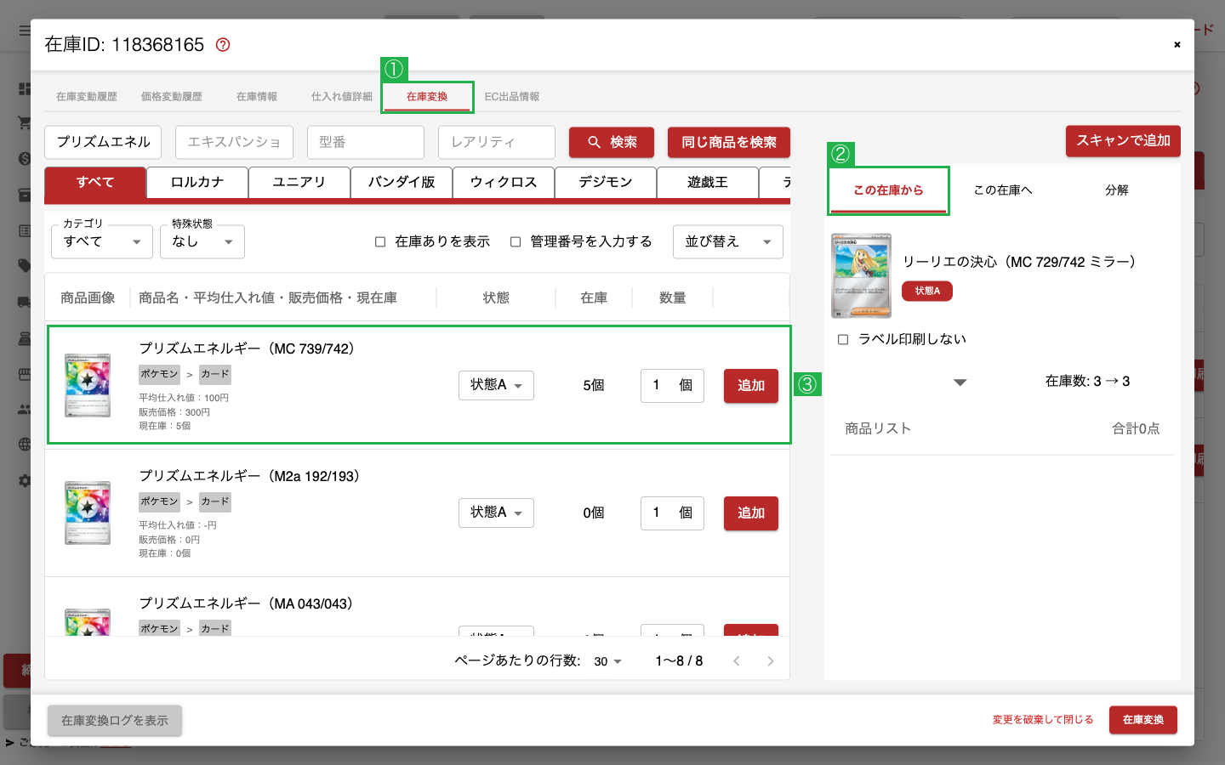Select the この在庫へ tab
Viewport: 1225px width, 765px height.
point(1003,190)
